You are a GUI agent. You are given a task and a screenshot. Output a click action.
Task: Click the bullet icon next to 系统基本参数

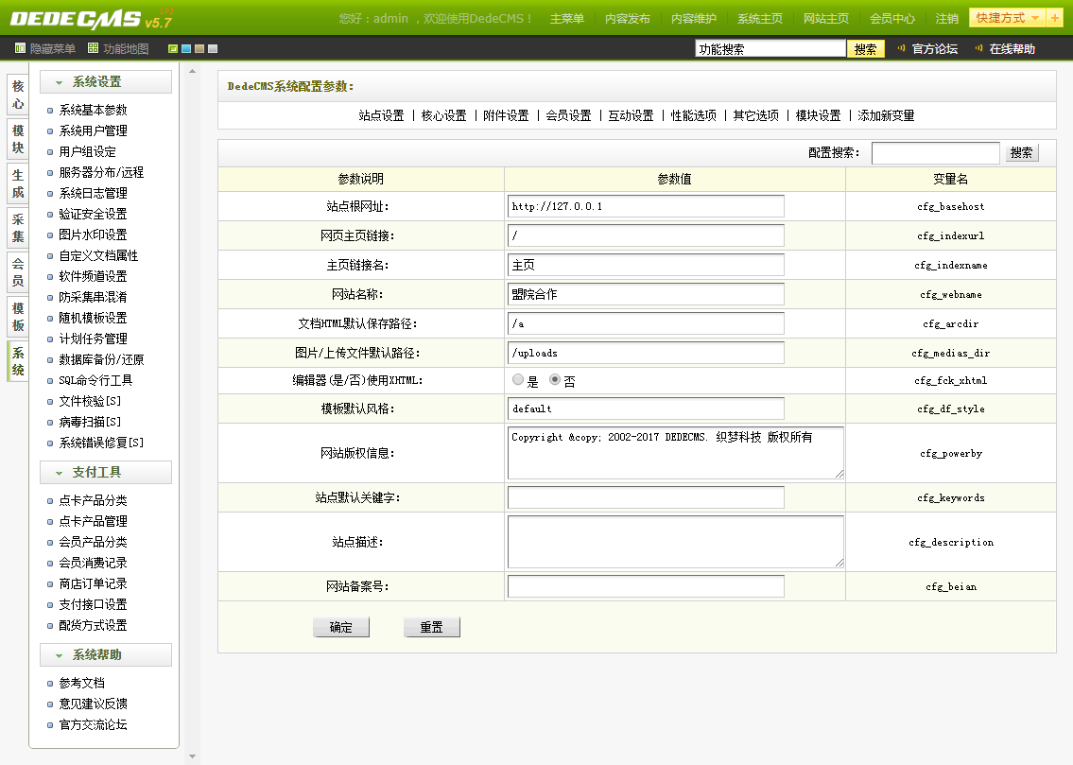tap(51, 111)
